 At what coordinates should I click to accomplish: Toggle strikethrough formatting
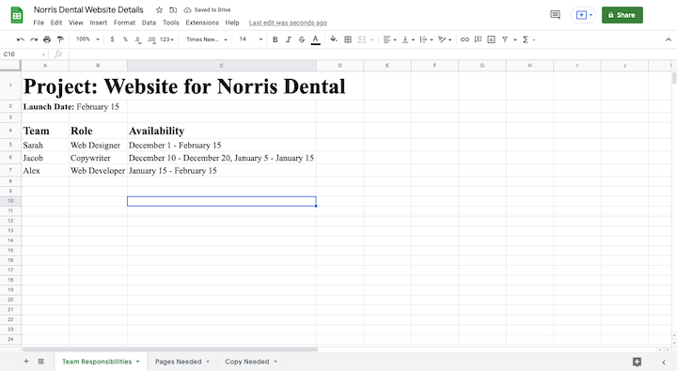(x=302, y=39)
